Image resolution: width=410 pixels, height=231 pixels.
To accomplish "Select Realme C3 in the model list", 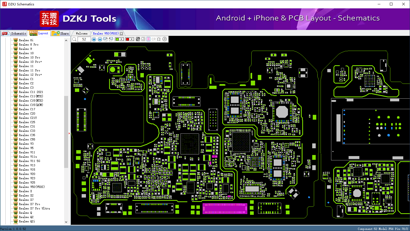I will tap(26, 88).
